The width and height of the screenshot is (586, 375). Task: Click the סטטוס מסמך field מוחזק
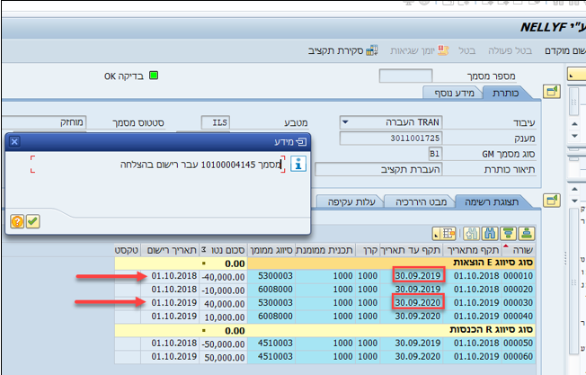[x=44, y=122]
